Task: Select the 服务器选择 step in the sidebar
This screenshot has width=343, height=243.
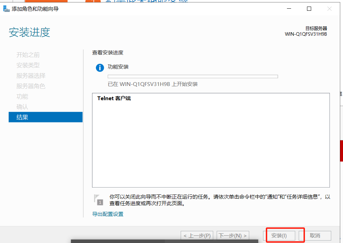Action: pos(31,76)
